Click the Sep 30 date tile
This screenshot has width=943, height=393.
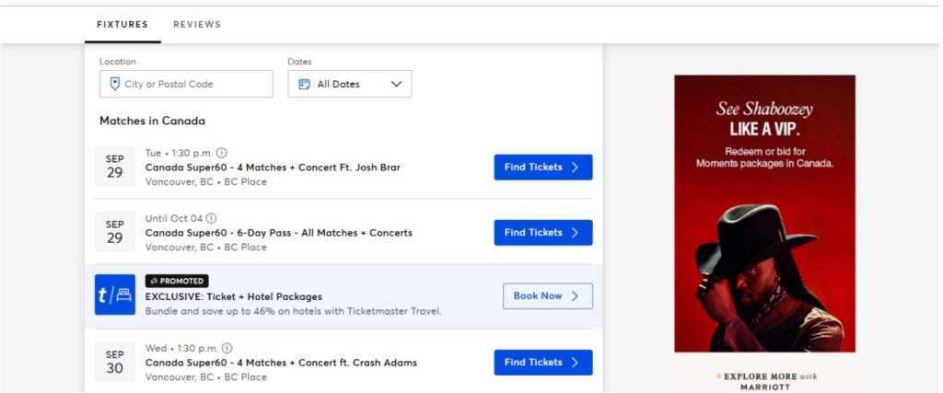coord(115,362)
